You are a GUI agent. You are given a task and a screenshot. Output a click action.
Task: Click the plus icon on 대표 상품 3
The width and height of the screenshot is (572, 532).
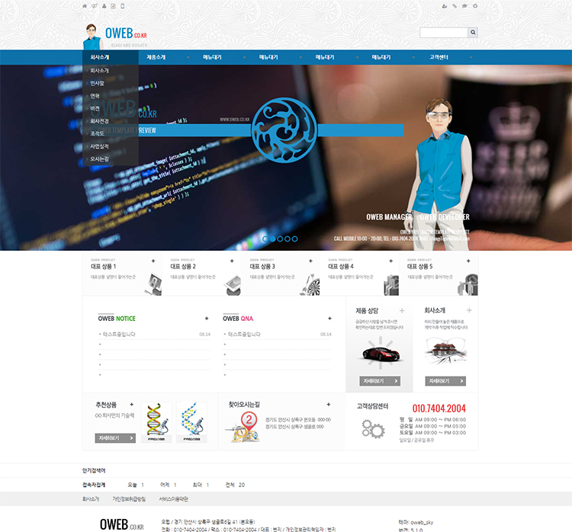click(311, 261)
